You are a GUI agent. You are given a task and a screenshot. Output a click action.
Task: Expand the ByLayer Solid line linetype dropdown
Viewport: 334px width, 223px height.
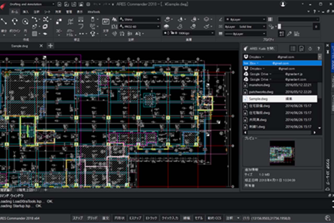click(x=245, y=27)
